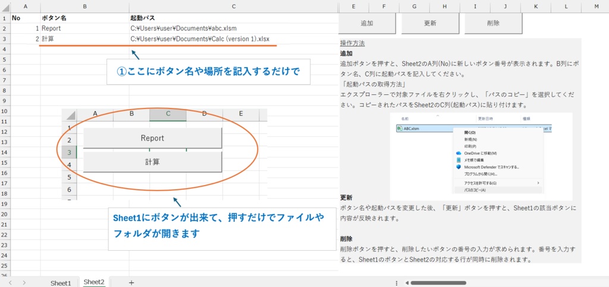The height and width of the screenshot is (287, 609).
Task: Select cell A2 containing number 1
Action: point(26,28)
